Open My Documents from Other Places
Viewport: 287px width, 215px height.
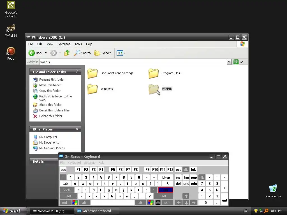pyautogui.click(x=49, y=142)
